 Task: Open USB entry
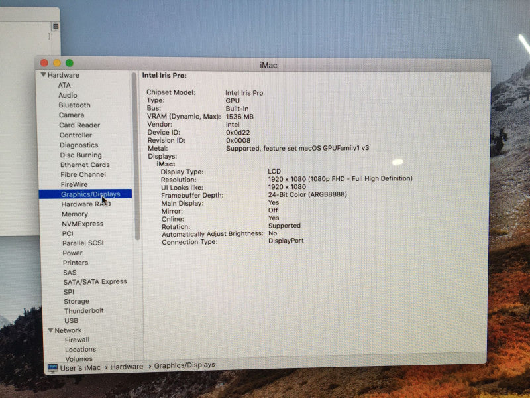(x=71, y=320)
